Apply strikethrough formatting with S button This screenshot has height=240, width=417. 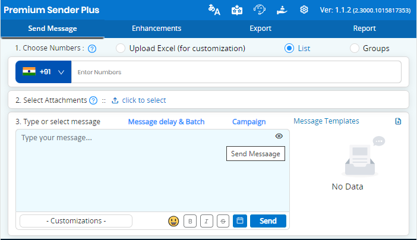[223, 221]
